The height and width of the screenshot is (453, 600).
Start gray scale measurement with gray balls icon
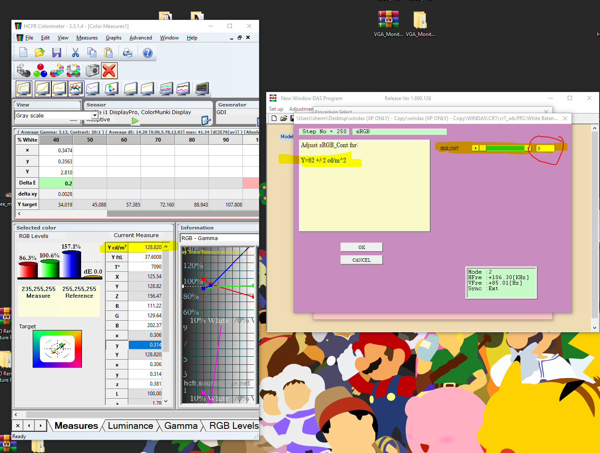tap(23, 70)
